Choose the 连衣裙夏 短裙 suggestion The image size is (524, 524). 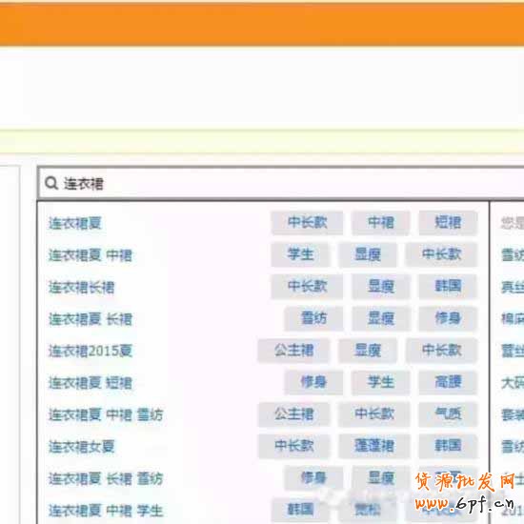(x=91, y=383)
